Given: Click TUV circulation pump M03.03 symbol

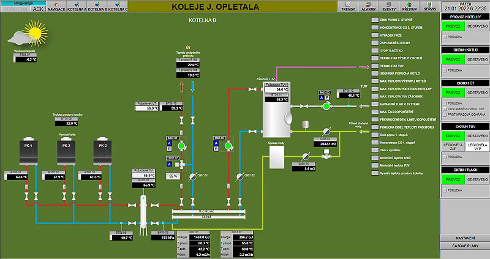Looking at the screenshot, I should 326,106.
